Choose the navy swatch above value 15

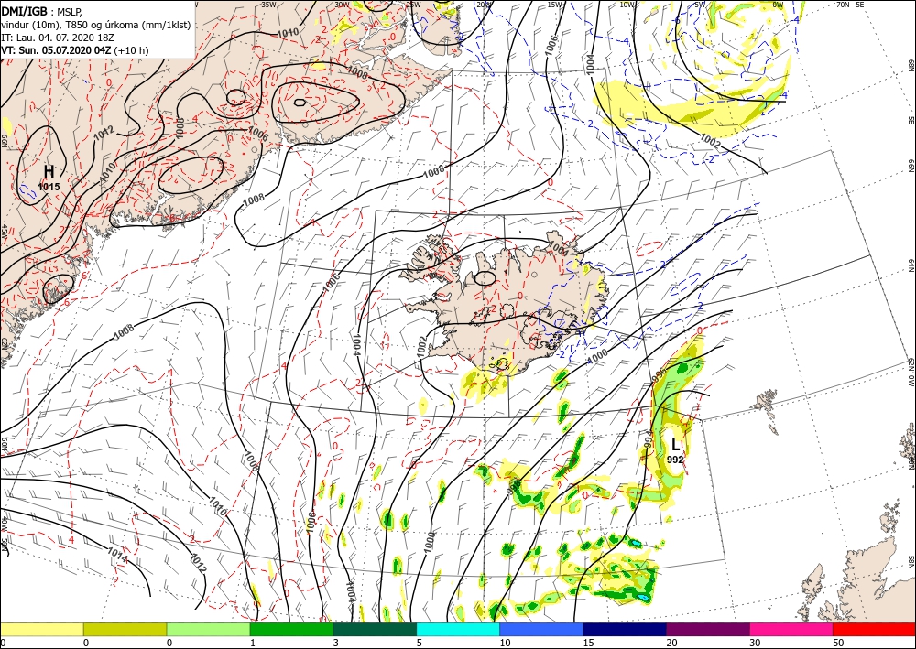625,629
